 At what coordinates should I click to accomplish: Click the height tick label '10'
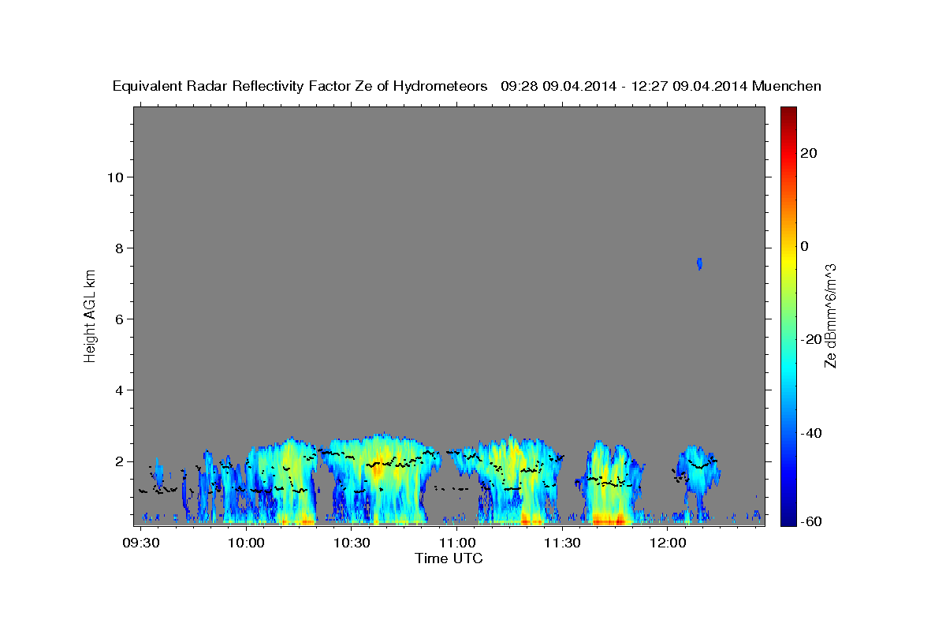point(115,177)
